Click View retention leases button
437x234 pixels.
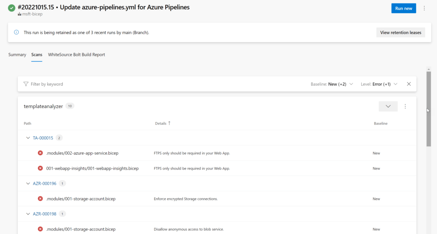point(400,32)
